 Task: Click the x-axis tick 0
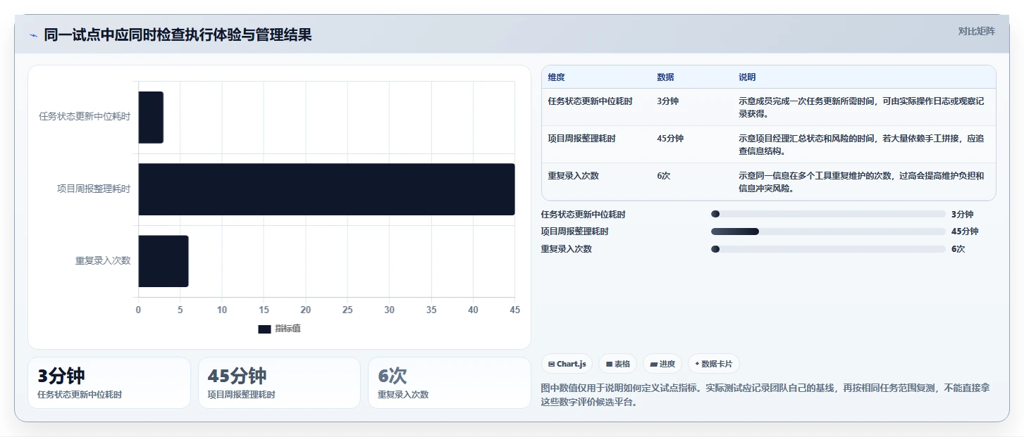(x=138, y=310)
